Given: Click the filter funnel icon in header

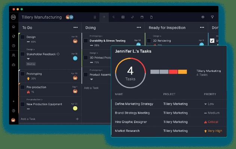Looking at the screenshot, I should 212,17.
